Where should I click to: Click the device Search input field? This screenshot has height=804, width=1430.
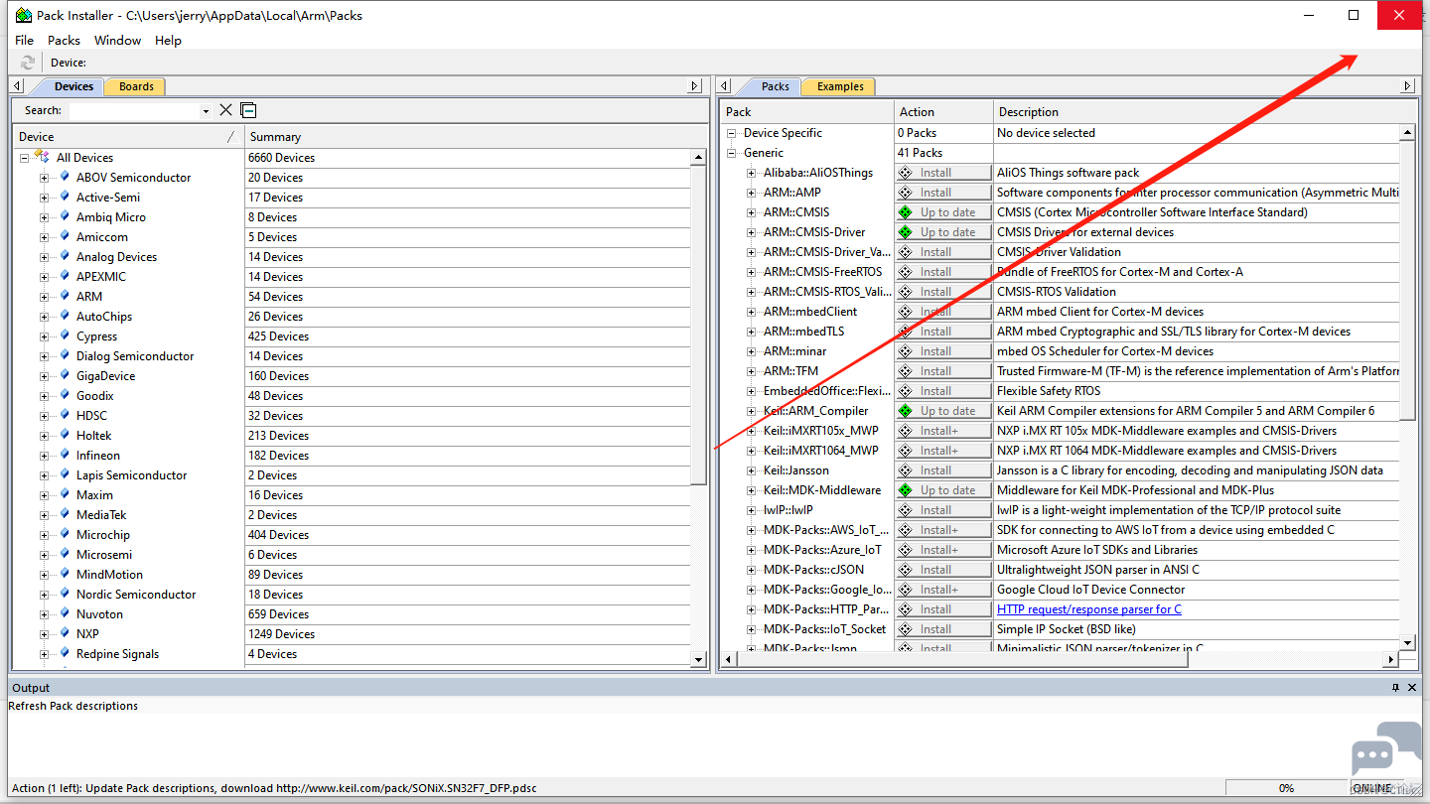134,111
